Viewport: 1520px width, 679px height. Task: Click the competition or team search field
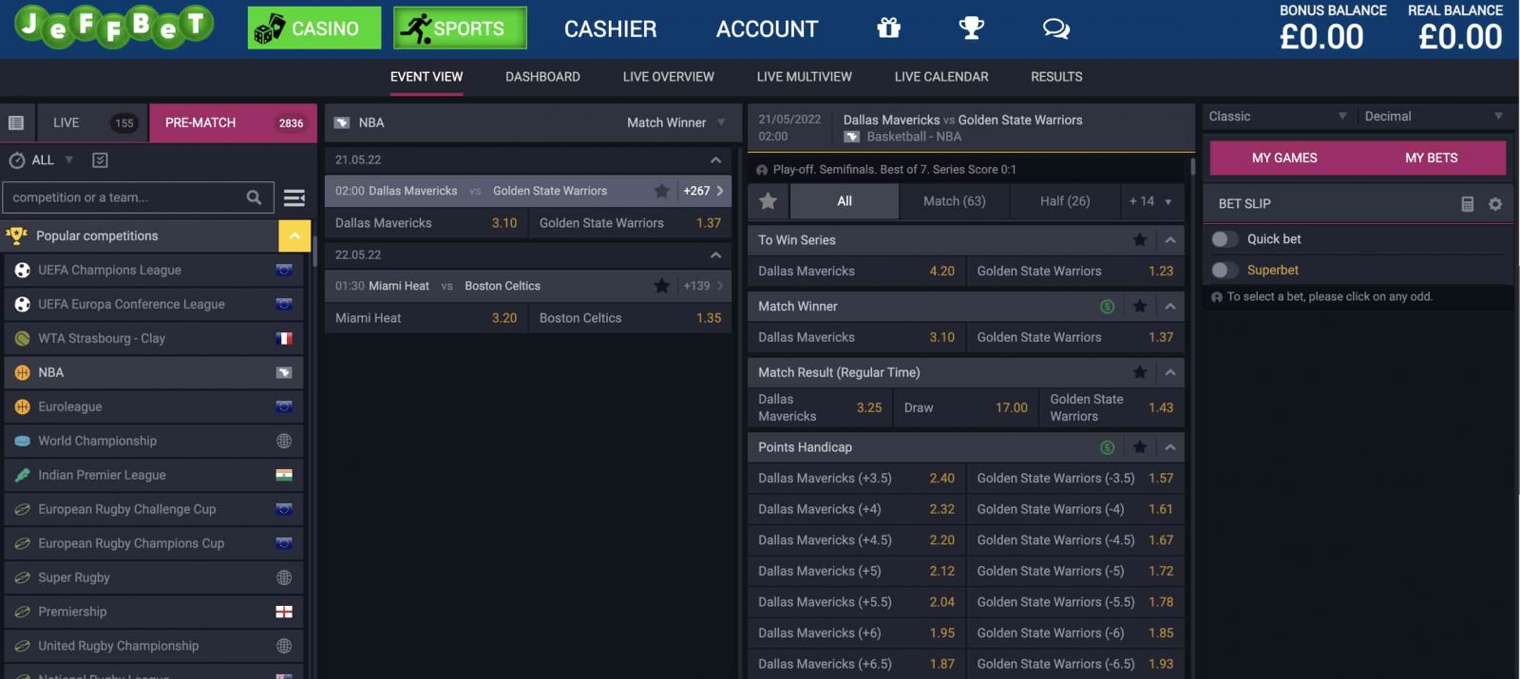[x=122, y=198]
